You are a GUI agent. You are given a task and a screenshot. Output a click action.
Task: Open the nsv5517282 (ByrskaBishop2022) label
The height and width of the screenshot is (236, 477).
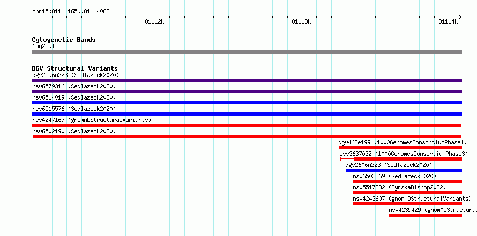pos(399,187)
